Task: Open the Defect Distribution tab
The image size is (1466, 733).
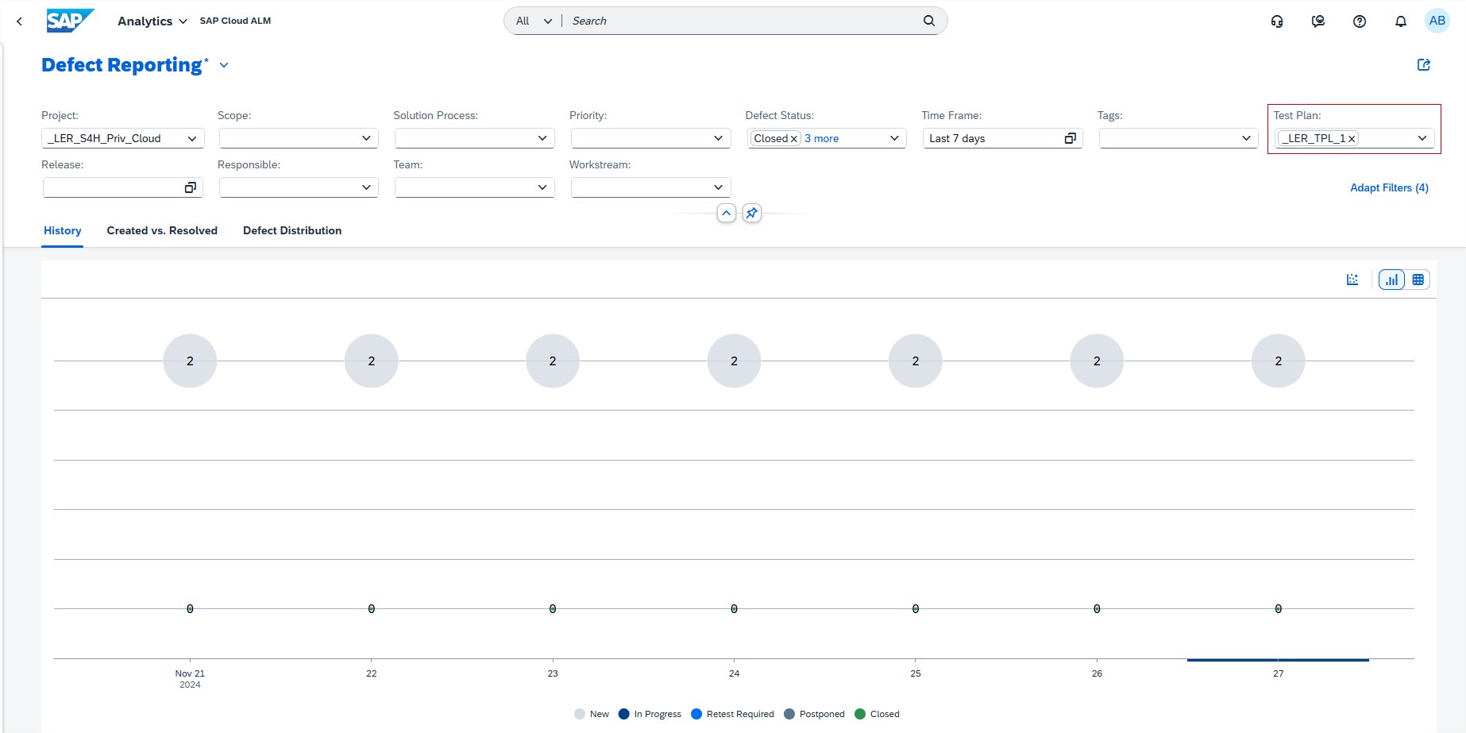Action: click(292, 230)
